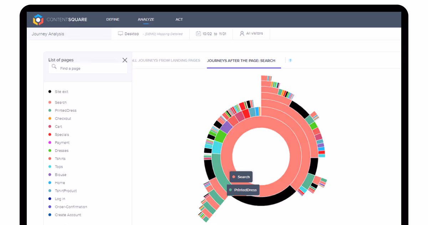Click the search magnifier icon
Screen dimensions: 428x225
54,66
